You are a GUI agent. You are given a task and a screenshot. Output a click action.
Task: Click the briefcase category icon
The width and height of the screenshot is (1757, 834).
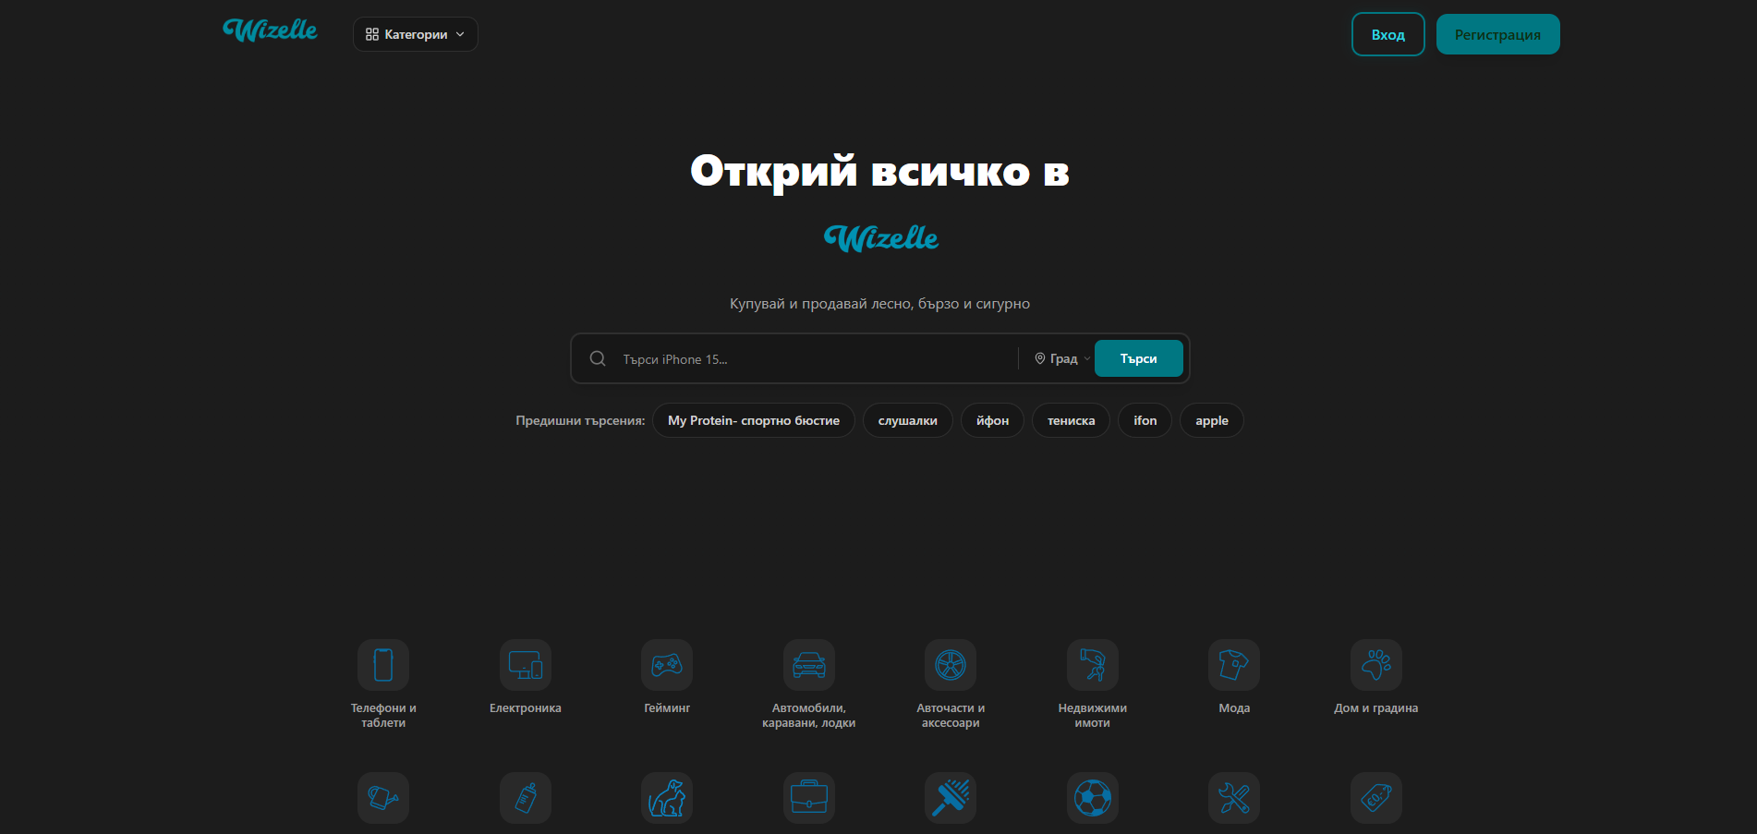point(809,798)
